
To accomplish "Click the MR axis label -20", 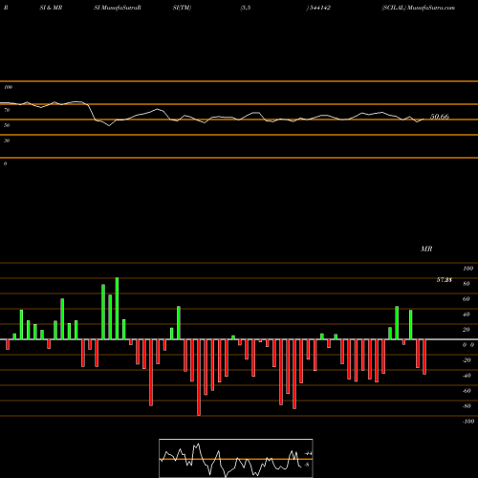I will 467,360.
